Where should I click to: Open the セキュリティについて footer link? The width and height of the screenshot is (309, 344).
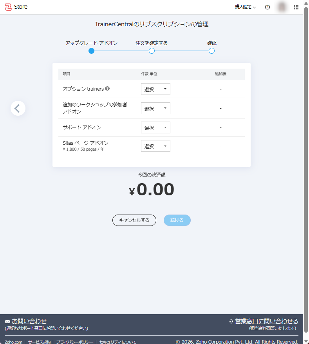click(x=117, y=342)
